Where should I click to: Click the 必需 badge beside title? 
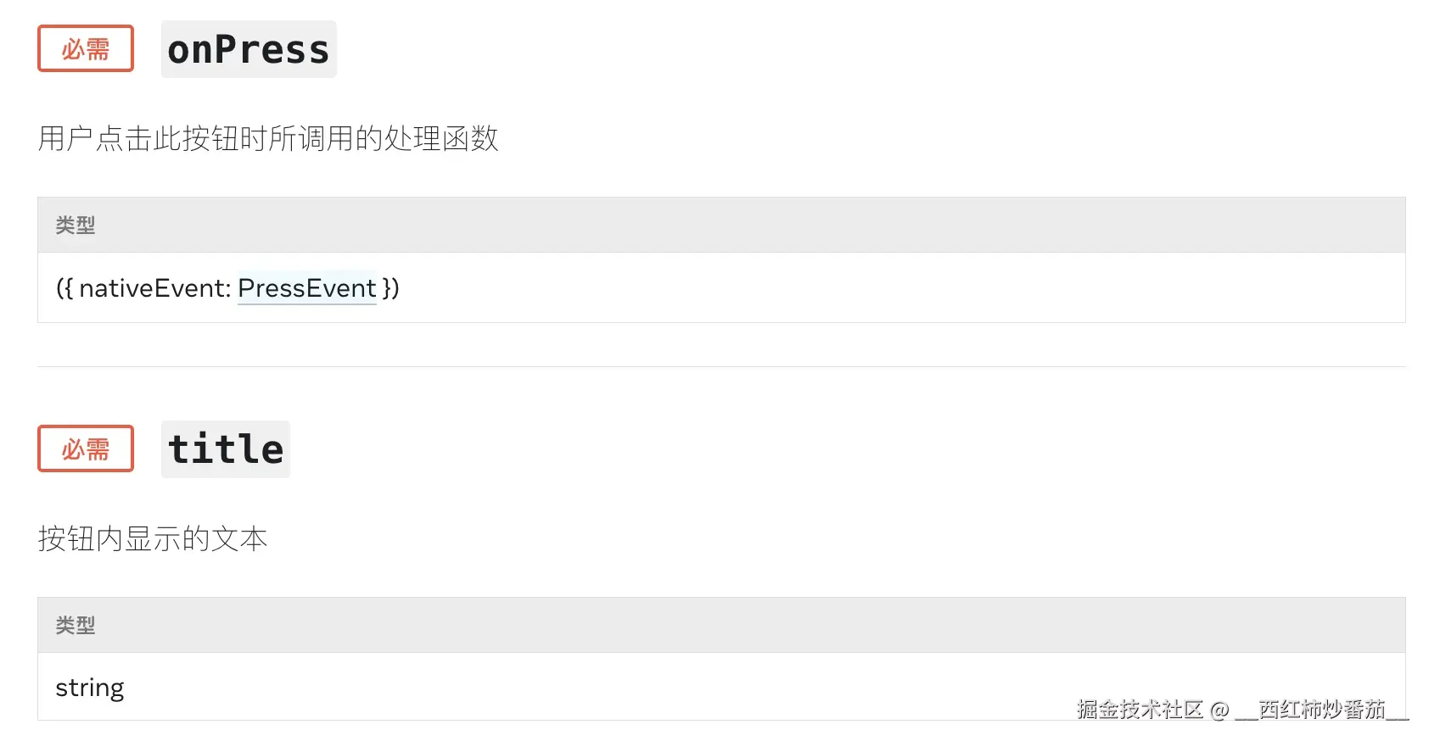tap(86, 448)
